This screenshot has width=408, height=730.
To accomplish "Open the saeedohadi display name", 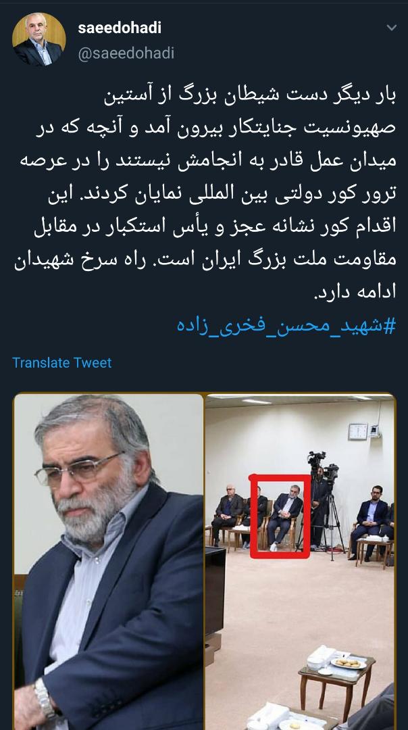I will 120,28.
